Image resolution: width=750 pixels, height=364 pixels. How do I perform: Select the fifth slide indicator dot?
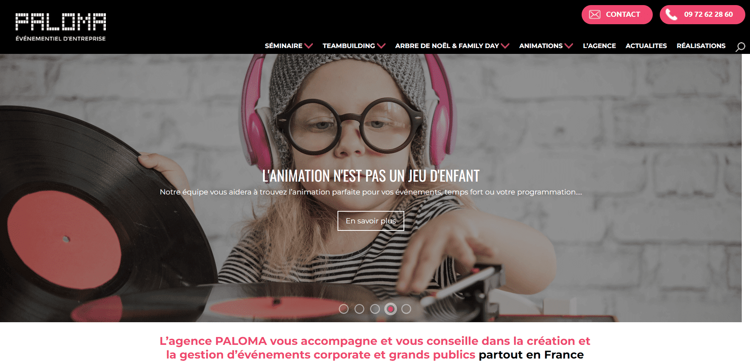(406, 309)
